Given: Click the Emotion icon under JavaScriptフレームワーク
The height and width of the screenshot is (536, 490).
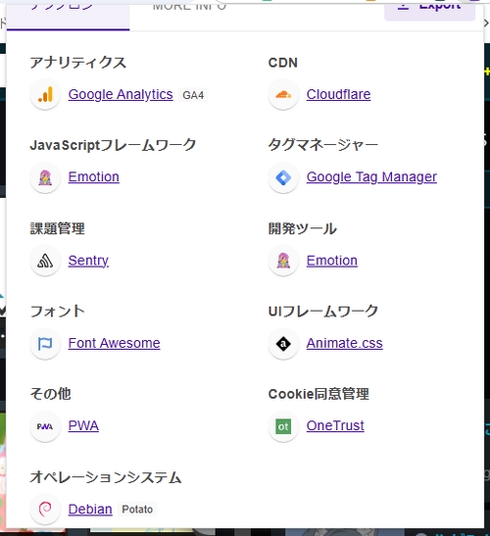Looking at the screenshot, I should point(45,177).
